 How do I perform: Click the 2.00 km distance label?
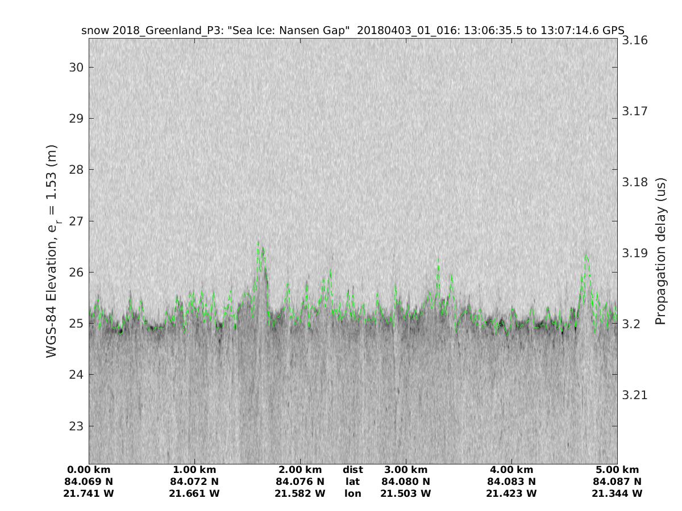click(300, 470)
